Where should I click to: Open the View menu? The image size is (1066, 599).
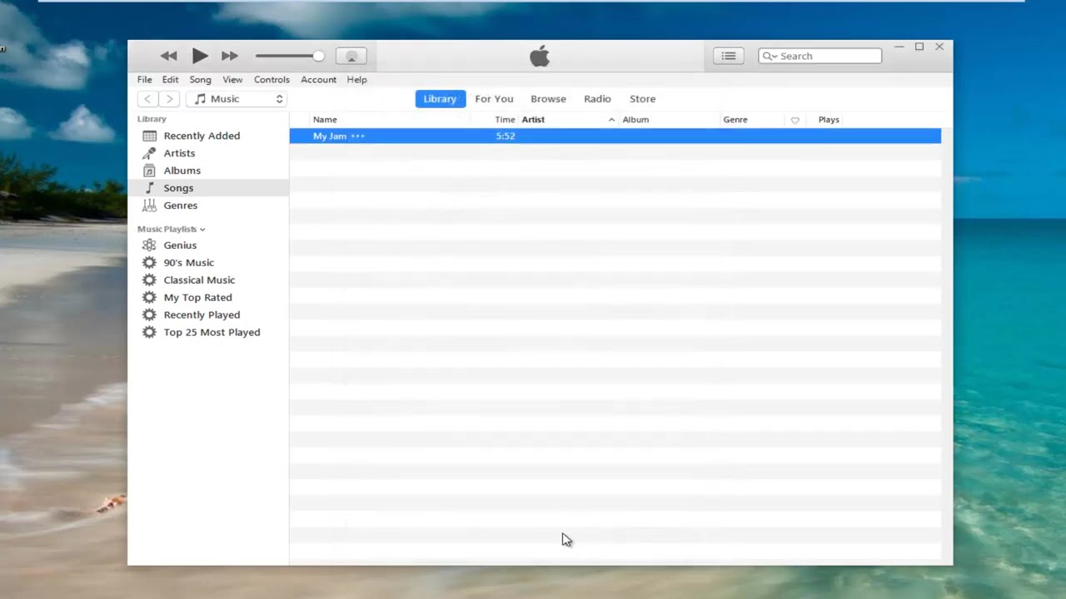click(x=232, y=80)
